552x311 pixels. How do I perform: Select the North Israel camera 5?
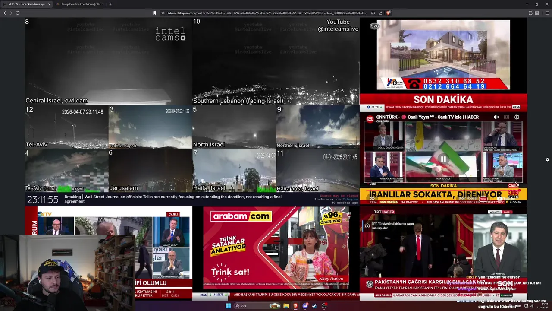pyautogui.click(x=234, y=127)
